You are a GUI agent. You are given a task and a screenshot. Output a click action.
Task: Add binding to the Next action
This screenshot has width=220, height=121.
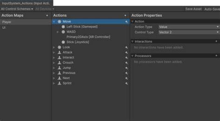click(127, 78)
